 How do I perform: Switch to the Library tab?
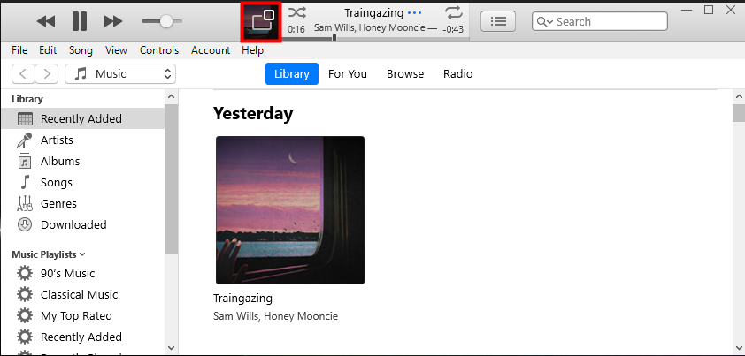[x=292, y=74]
